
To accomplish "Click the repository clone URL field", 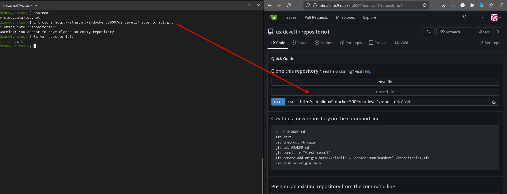I will (393, 102).
